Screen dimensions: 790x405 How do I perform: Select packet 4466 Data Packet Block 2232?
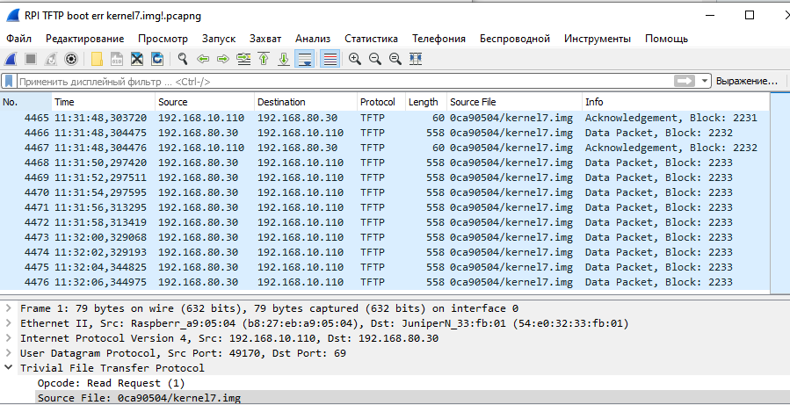point(385,133)
